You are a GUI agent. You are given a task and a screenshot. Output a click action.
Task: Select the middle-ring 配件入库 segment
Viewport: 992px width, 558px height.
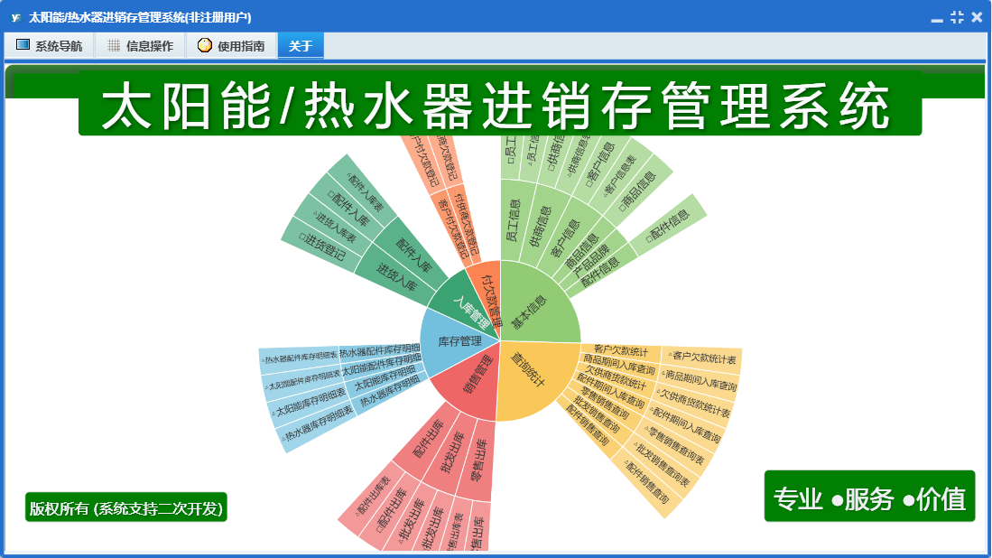point(413,255)
